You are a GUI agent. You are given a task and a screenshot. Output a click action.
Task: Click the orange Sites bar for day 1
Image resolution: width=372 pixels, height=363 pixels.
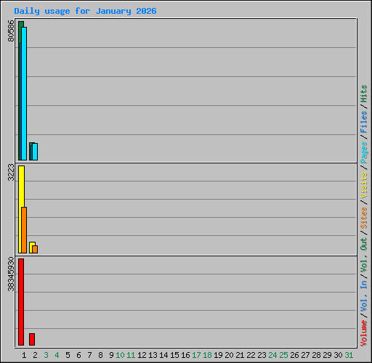(x=24, y=230)
